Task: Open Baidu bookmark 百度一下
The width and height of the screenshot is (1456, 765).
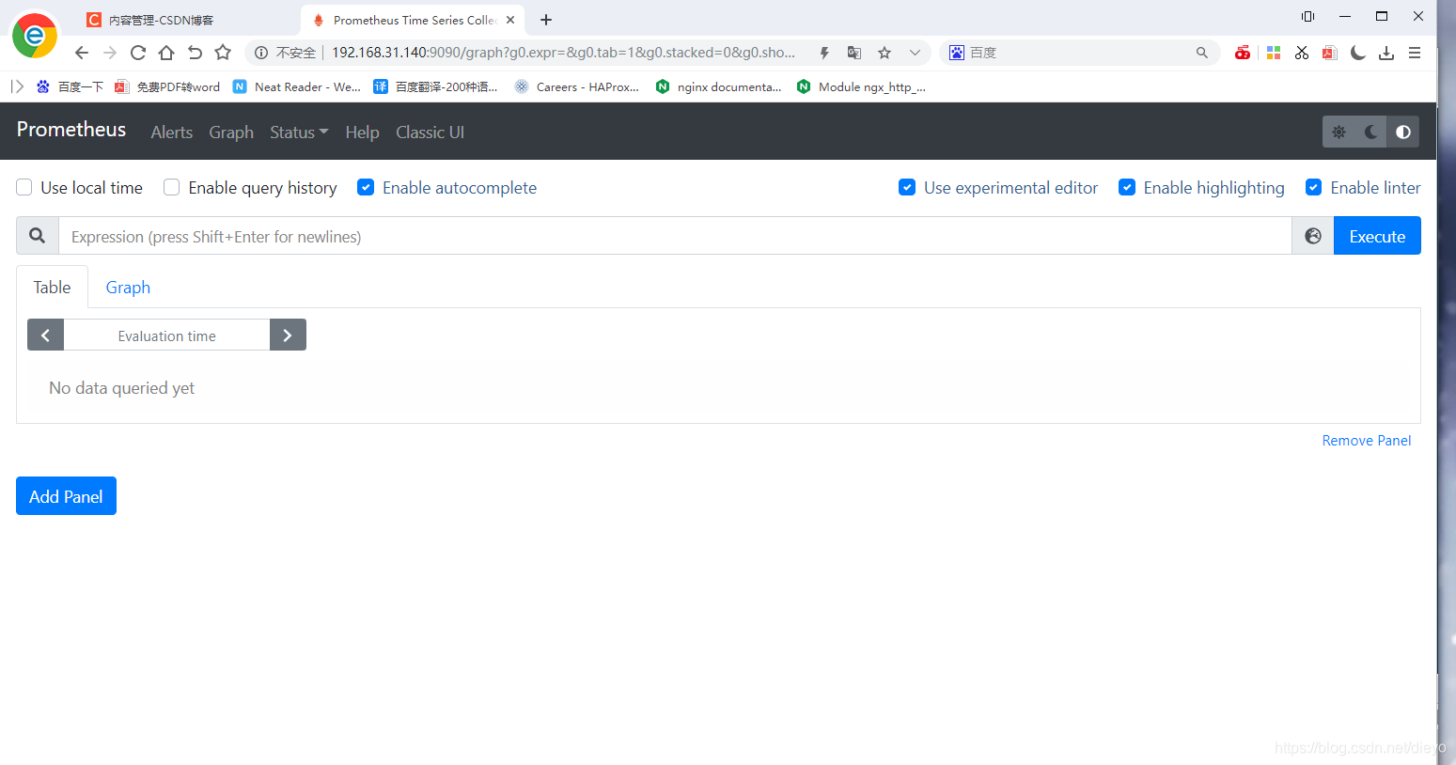Action: [x=70, y=86]
